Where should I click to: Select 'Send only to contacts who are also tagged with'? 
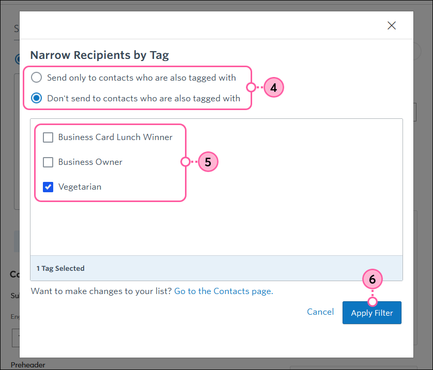tap(37, 78)
